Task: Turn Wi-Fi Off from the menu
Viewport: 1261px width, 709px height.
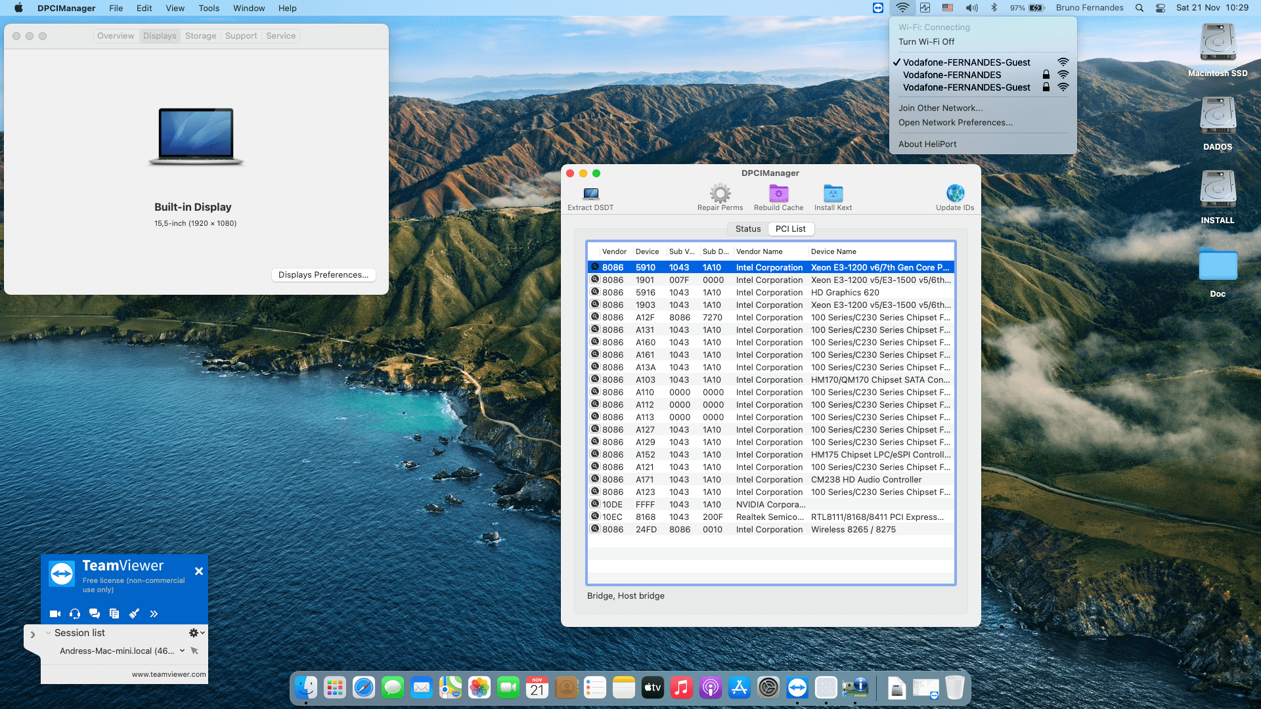Action: coord(926,41)
